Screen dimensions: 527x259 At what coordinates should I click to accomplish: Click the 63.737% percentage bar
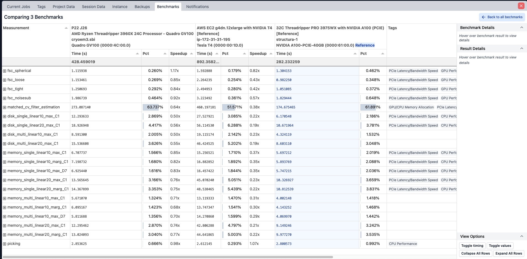[x=155, y=107]
